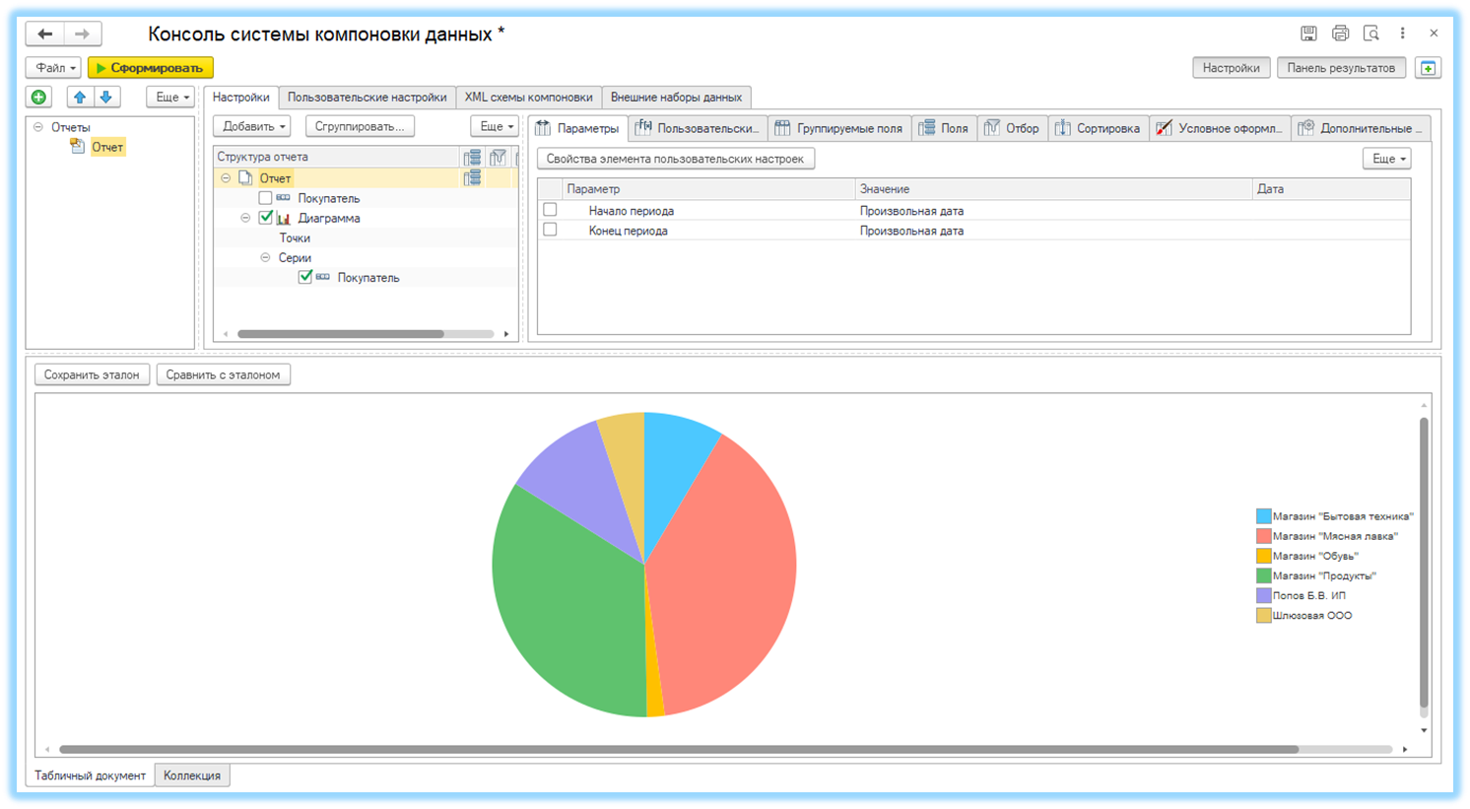Collapse the Серии node

click(265, 257)
